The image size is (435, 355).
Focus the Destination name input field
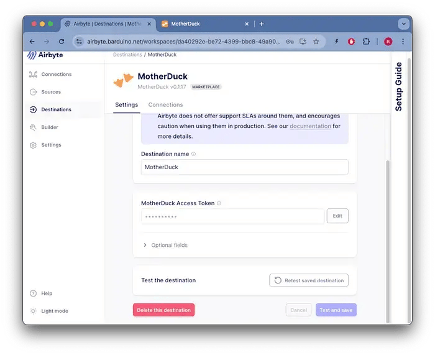click(244, 167)
